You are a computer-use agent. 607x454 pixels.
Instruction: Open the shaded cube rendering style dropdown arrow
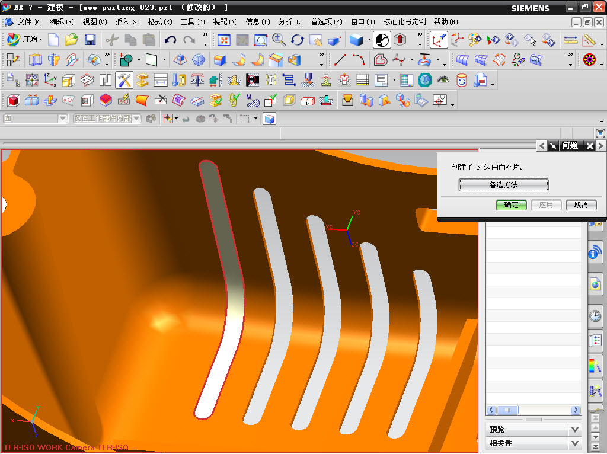click(369, 40)
